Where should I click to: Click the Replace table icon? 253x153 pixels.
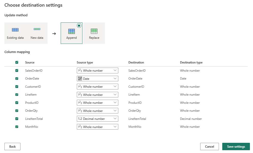click(94, 31)
